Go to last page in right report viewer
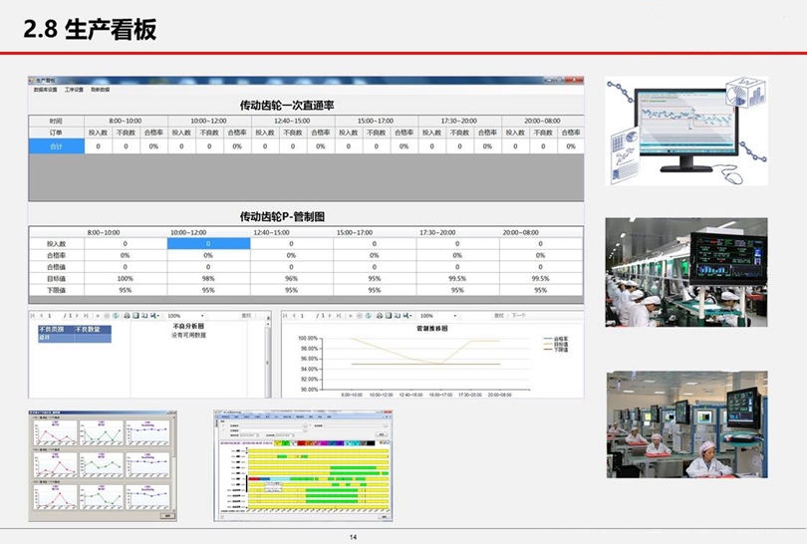Viewport: 807px width, 544px height. coord(338,316)
